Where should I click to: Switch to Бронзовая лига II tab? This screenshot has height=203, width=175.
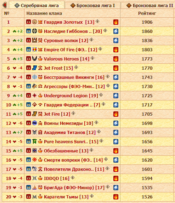coord(148,5)
